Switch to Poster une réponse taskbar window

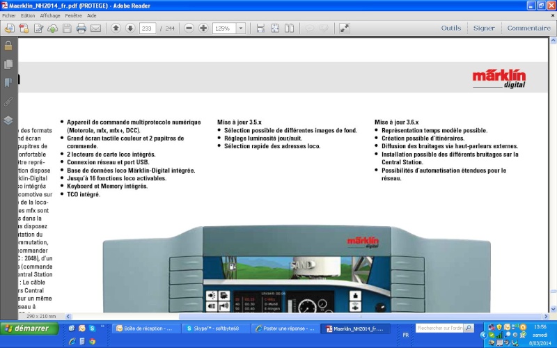point(285,329)
